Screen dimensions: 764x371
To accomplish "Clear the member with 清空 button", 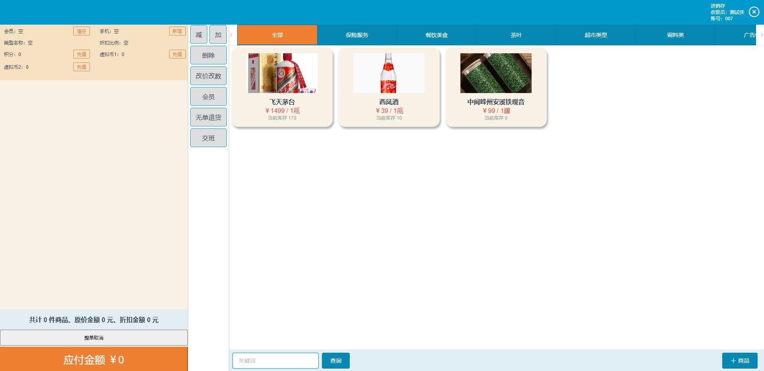I will pyautogui.click(x=82, y=31).
